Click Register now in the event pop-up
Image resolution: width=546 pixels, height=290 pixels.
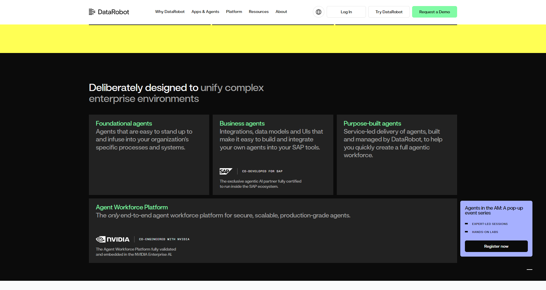coord(496,246)
